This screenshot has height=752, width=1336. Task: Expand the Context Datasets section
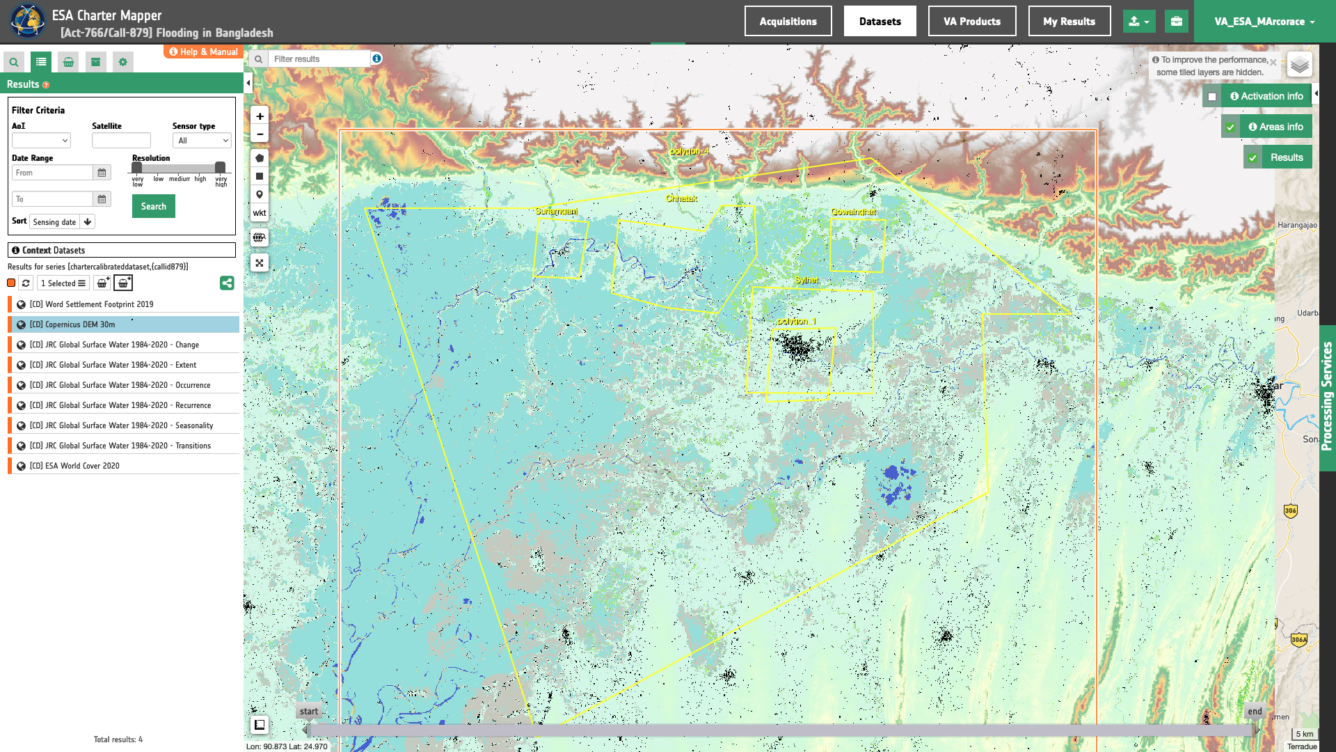pyautogui.click(x=122, y=250)
